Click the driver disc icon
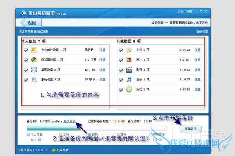The width and height of the screenshot is (235, 156). (129, 89)
